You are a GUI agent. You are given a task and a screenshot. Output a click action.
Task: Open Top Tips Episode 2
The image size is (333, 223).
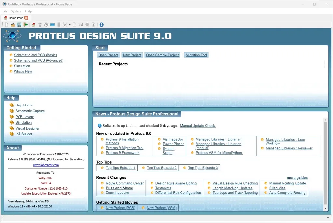162,168
